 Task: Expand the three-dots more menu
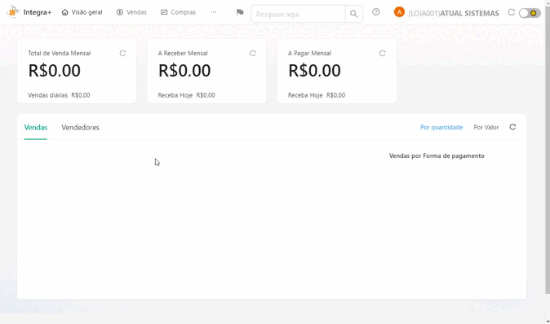pos(213,12)
